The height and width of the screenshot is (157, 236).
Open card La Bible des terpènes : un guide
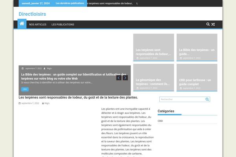(x=197, y=52)
